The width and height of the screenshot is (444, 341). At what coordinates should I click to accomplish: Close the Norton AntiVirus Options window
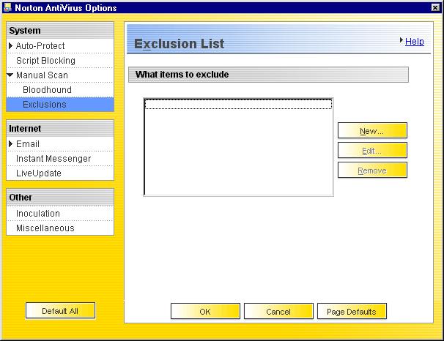pyautogui.click(x=436, y=7)
